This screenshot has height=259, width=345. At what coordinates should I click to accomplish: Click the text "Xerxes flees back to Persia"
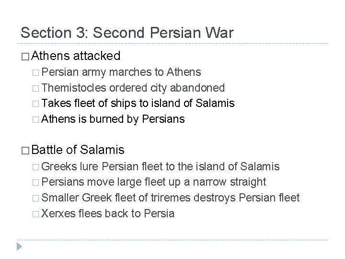tap(109, 212)
